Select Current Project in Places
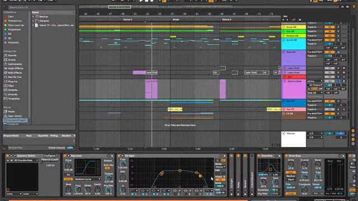The image size is (358, 201). pyautogui.click(x=15, y=121)
